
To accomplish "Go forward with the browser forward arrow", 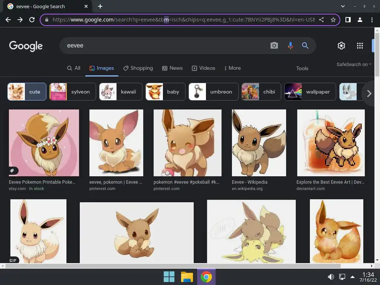I will [20, 20].
